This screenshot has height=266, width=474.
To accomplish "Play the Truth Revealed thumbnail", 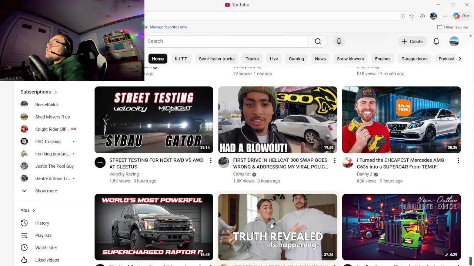I will coord(278,227).
